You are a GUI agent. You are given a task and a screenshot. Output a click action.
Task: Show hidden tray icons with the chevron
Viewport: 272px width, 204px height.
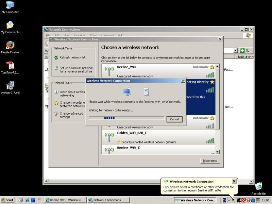(229, 200)
